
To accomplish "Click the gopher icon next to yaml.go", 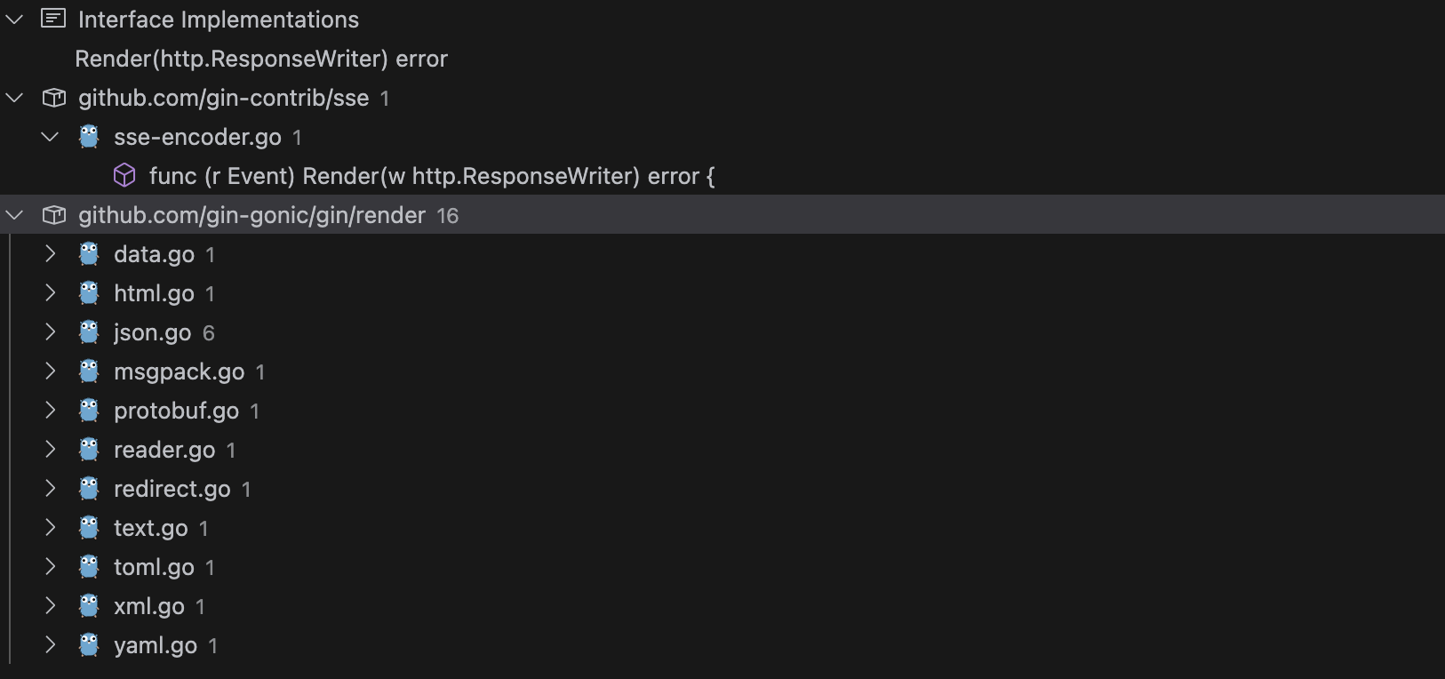I will tap(89, 645).
